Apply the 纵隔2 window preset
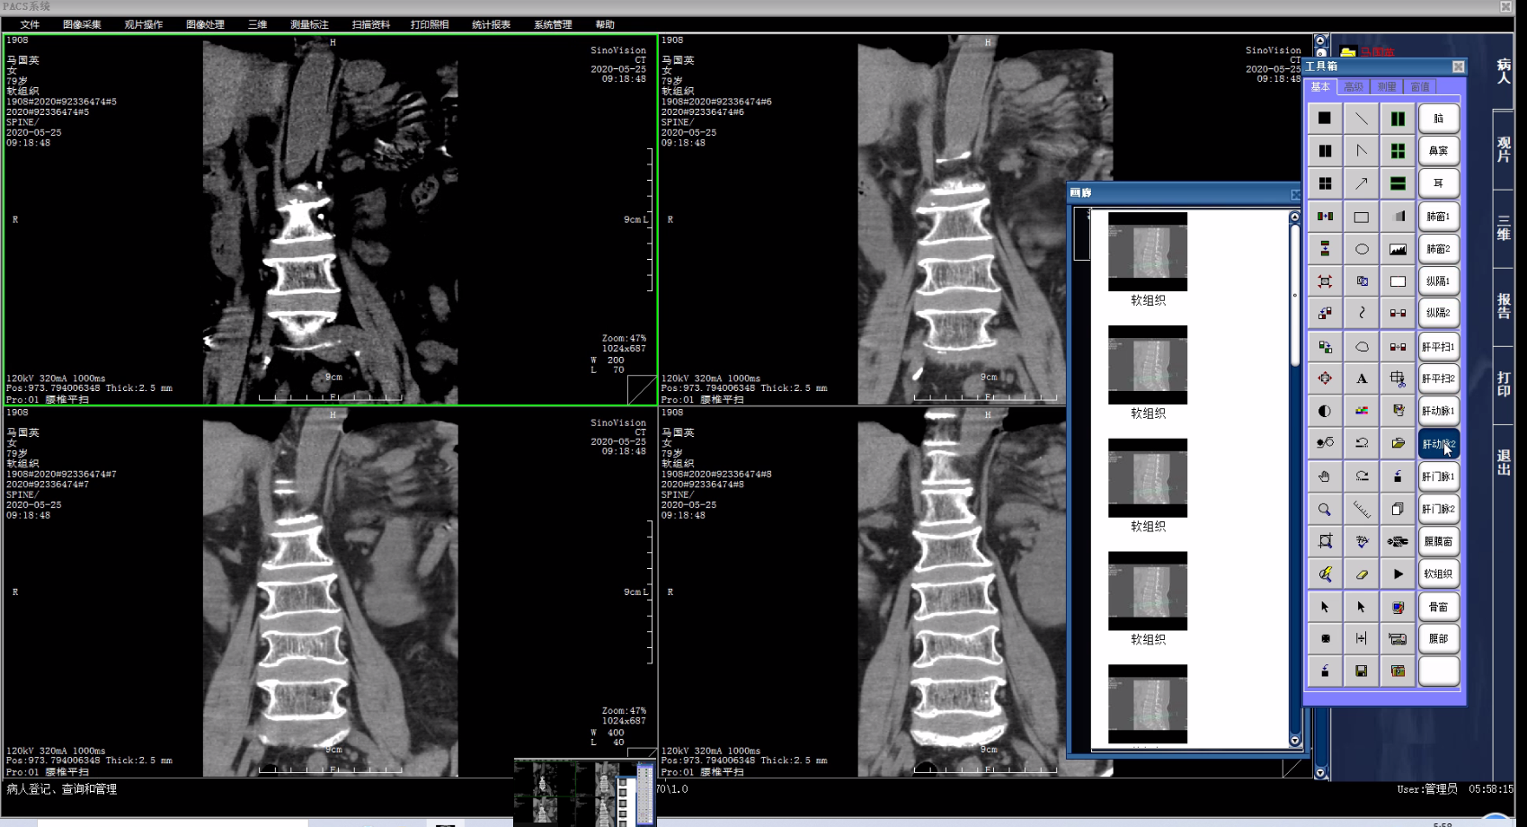The height and width of the screenshot is (827, 1527). point(1438,313)
